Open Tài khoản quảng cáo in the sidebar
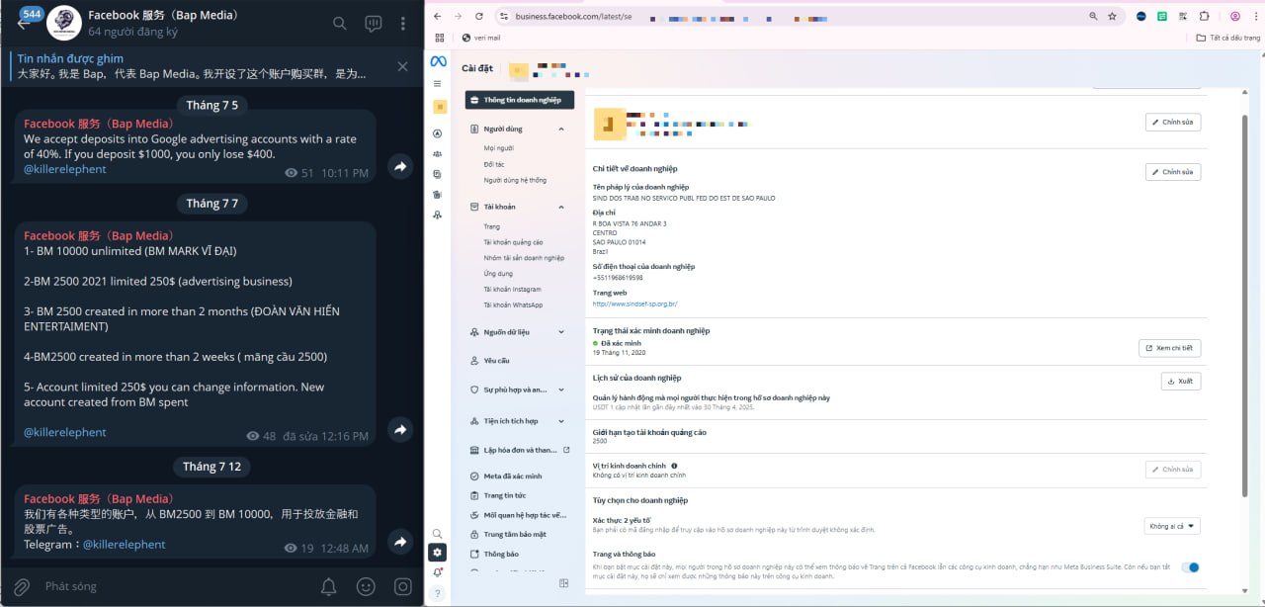Screen dimensions: 1265x607 click(x=513, y=242)
